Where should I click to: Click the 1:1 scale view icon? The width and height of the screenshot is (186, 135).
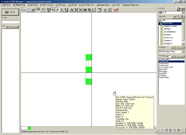click(24, 10)
